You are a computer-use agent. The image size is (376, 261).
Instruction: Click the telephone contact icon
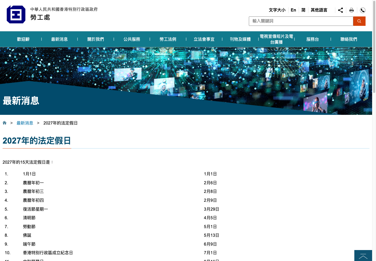tap(363, 10)
